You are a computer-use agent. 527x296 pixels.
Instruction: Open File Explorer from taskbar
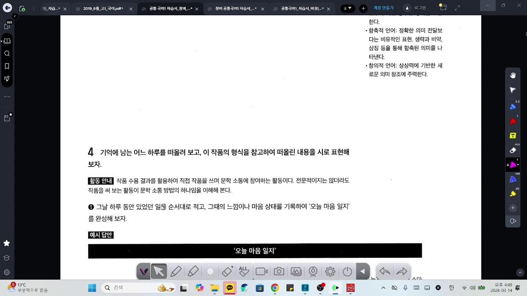point(214,288)
